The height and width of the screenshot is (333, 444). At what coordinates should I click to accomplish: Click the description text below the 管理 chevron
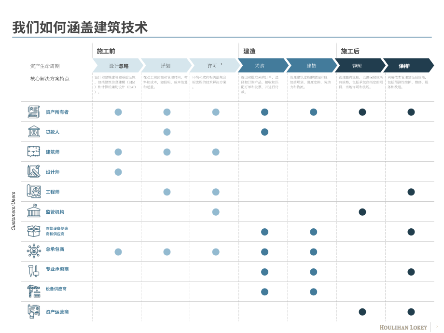click(x=361, y=82)
